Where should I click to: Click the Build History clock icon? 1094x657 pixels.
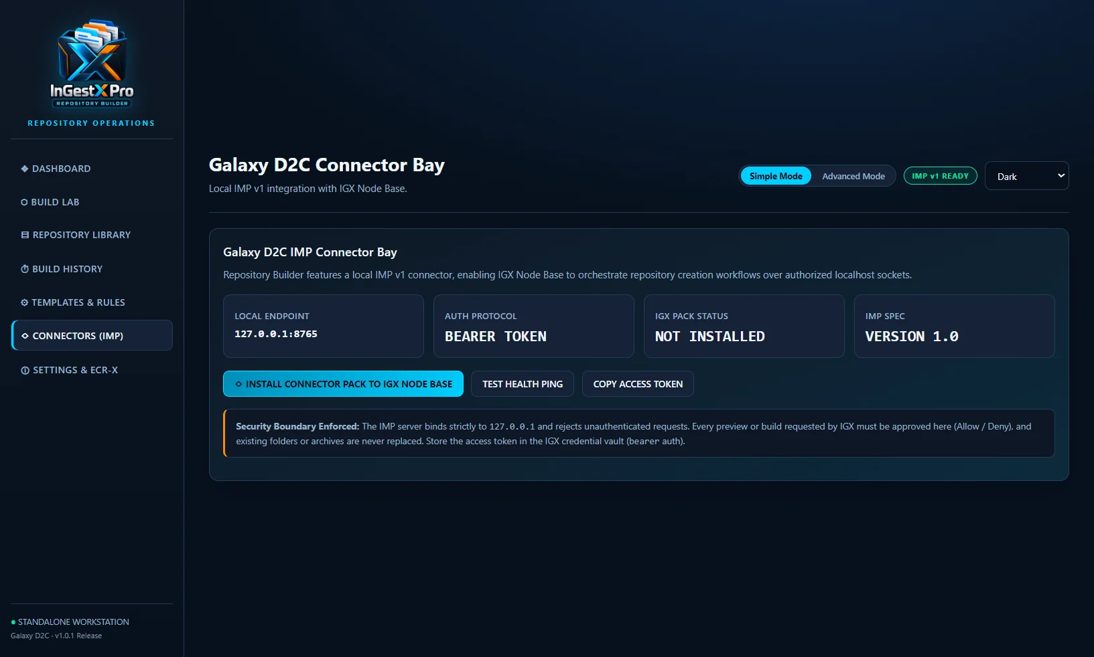tap(25, 269)
